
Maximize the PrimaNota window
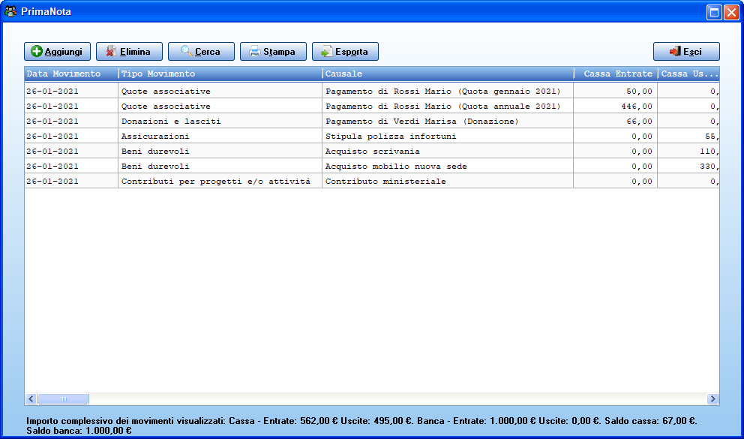pyautogui.click(x=714, y=12)
